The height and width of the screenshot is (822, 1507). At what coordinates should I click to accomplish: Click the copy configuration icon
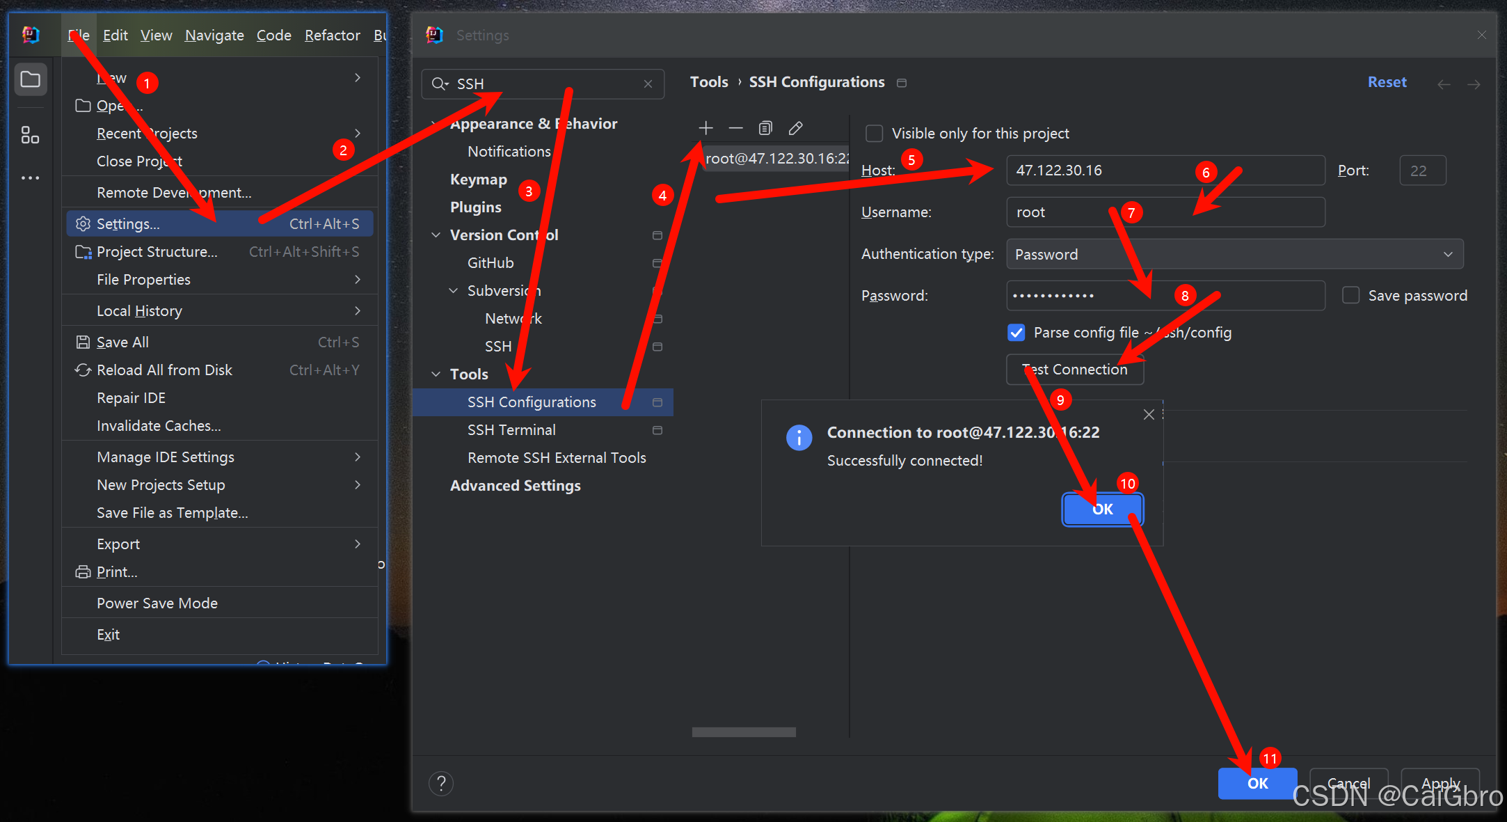pos(765,128)
